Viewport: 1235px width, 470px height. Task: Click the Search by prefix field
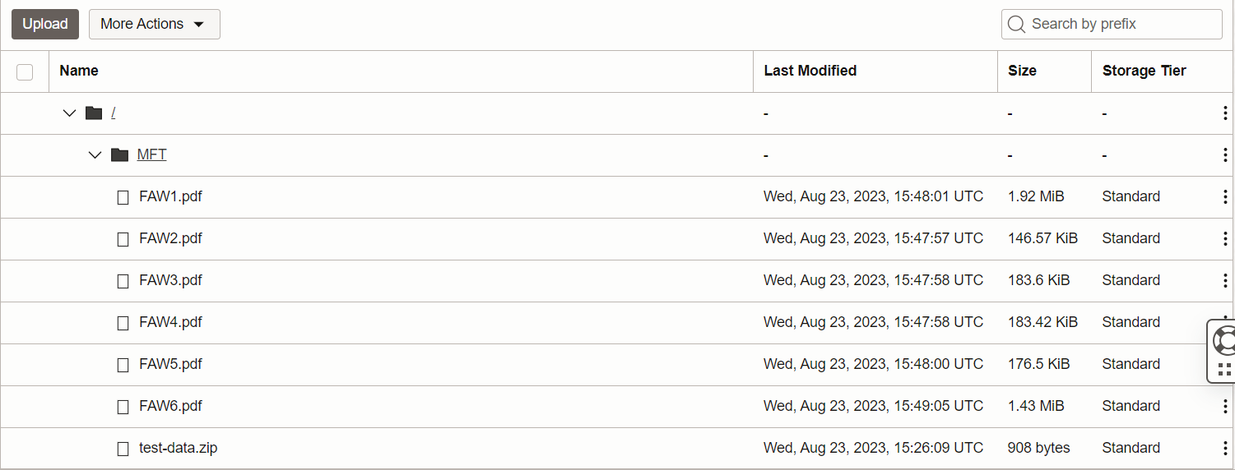tap(1122, 25)
